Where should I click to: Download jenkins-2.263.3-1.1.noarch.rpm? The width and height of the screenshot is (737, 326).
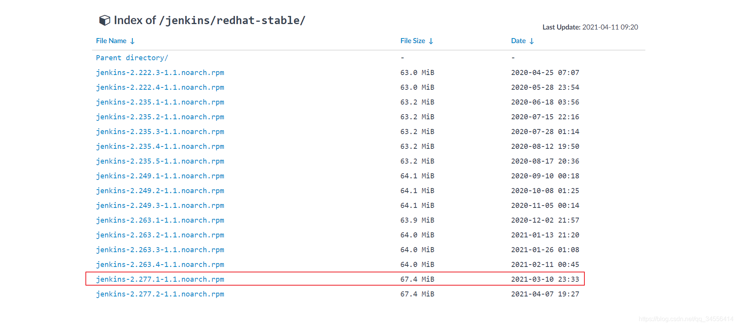coord(160,250)
